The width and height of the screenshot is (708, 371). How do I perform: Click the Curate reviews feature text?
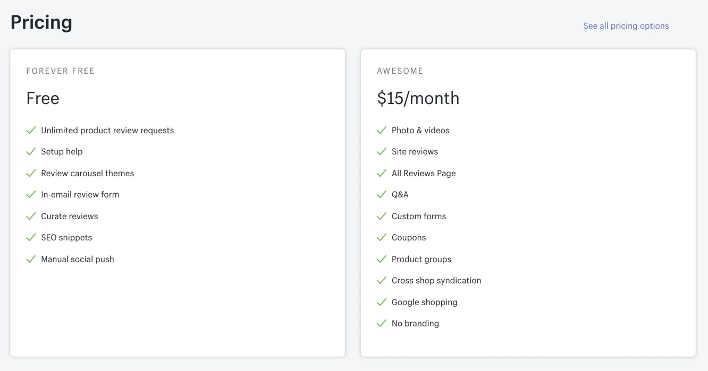click(69, 217)
